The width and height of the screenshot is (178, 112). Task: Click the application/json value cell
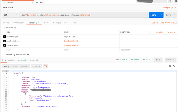click(91, 36)
